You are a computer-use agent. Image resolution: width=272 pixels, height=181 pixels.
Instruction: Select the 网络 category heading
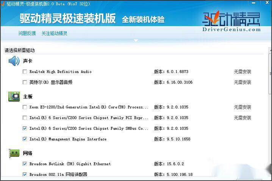[28, 153]
